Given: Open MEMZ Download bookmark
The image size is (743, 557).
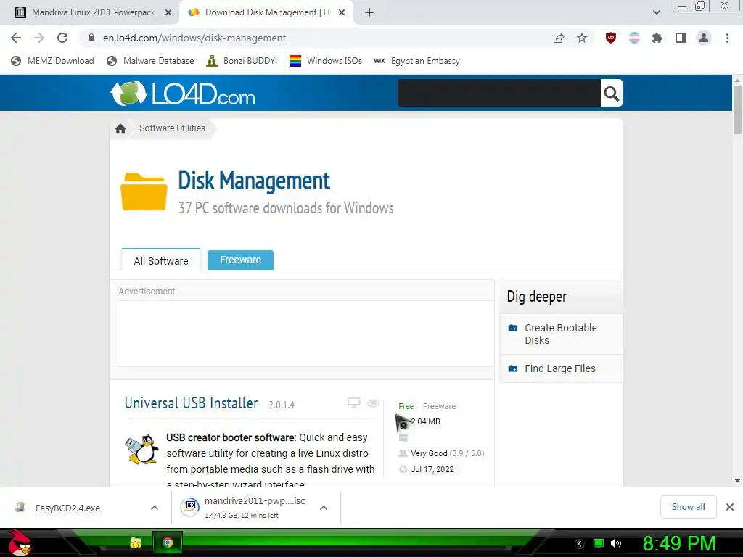Looking at the screenshot, I should [52, 61].
